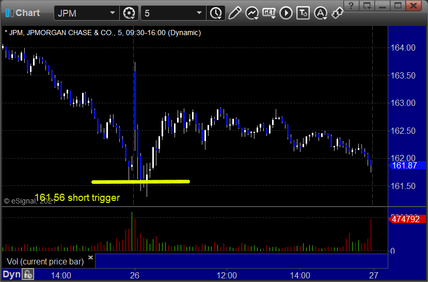Click the window dropdown menu button
The image size is (428, 282).
tap(367, 6)
